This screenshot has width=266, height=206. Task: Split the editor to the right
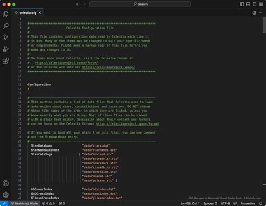pos(254,13)
